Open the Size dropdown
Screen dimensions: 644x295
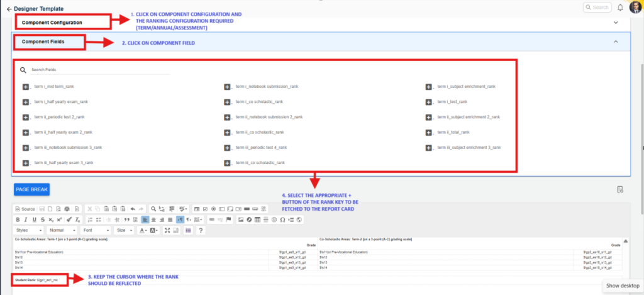125,231
